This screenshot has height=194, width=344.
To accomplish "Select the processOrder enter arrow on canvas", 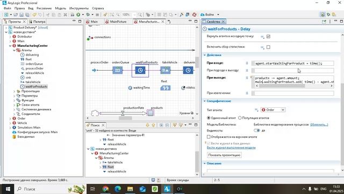I will pyautogui.click(x=95, y=70).
